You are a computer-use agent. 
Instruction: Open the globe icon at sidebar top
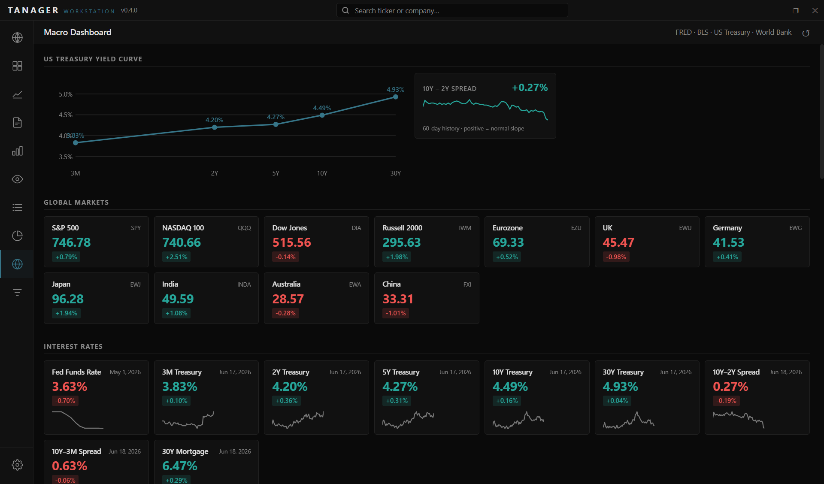click(17, 38)
